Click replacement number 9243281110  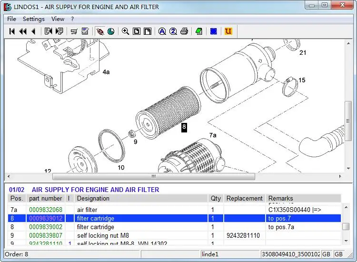(243, 236)
